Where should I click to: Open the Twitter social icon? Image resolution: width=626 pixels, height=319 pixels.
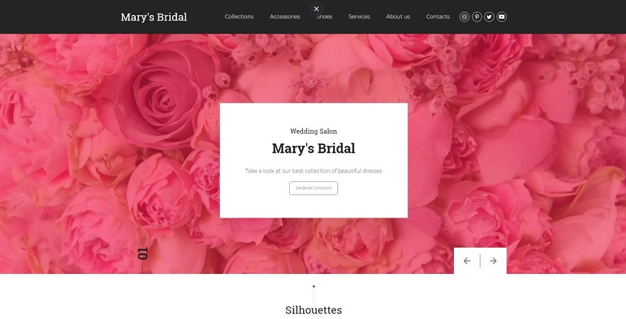pyautogui.click(x=489, y=17)
